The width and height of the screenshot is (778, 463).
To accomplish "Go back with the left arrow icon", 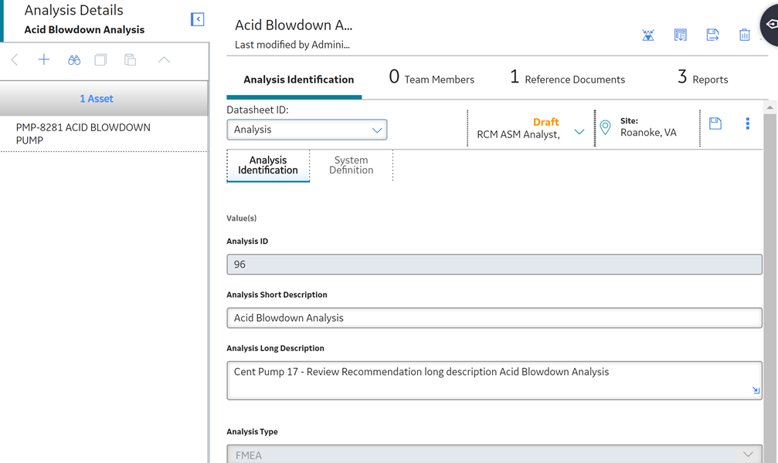I will [15, 60].
